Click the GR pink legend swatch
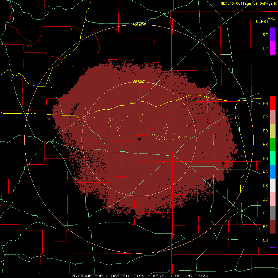 coord(273,117)
